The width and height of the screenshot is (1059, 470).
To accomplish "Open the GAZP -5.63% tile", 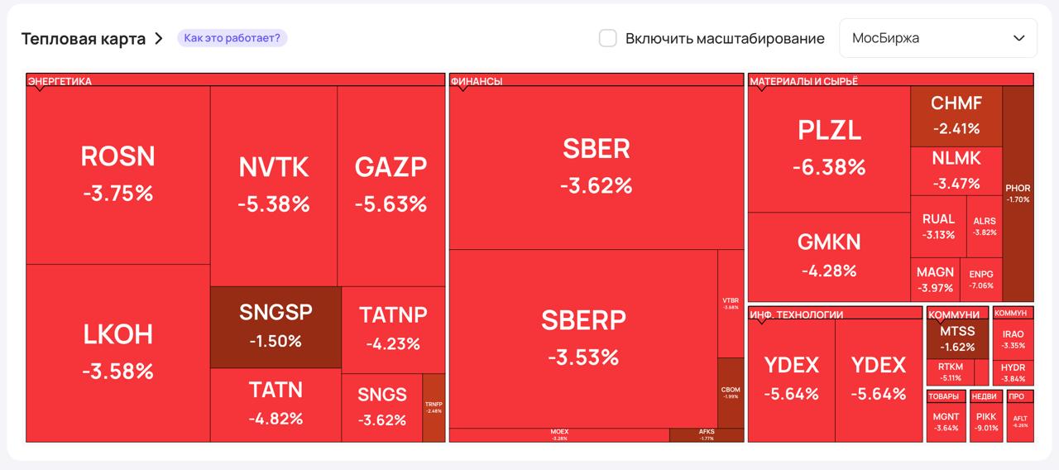I will 391,184.
